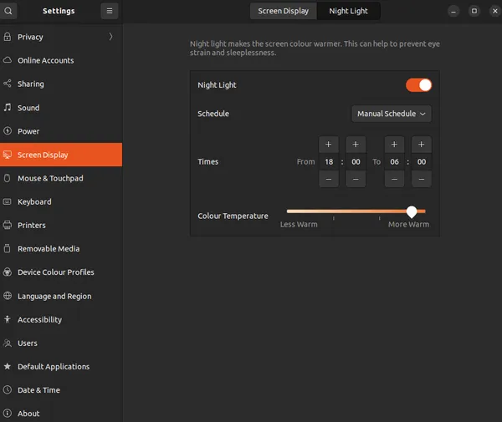502x422 pixels.
Task: Click the Language and Region globe icon
Action: pos(8,296)
